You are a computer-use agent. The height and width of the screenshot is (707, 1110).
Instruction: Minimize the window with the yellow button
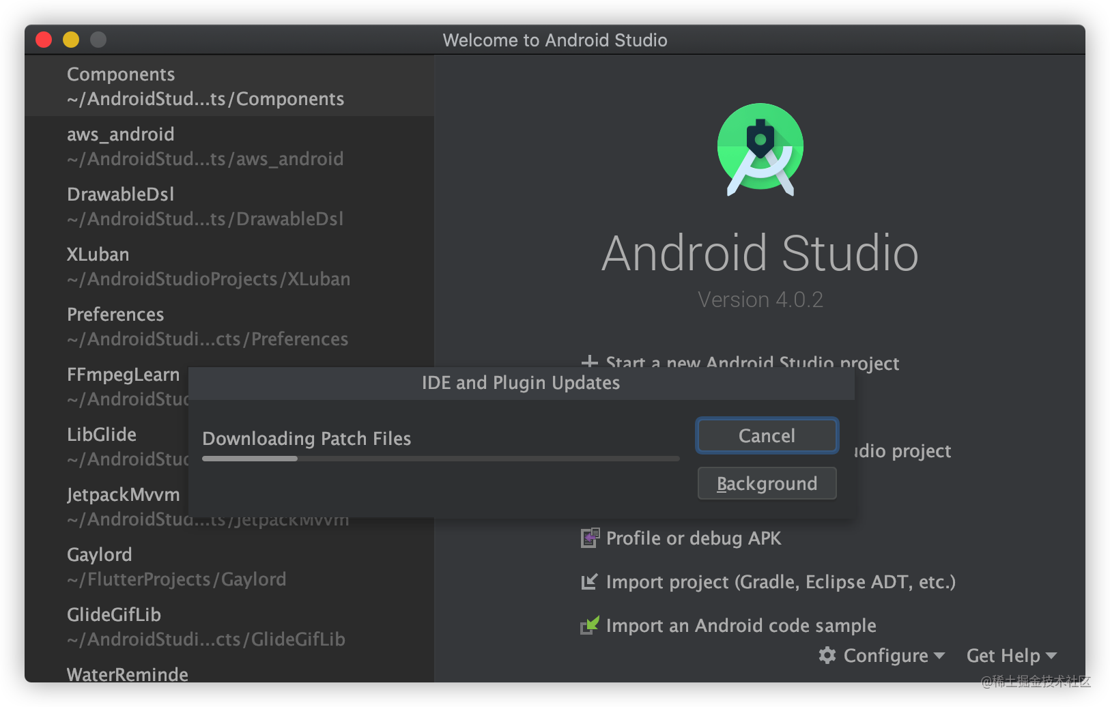click(x=71, y=40)
